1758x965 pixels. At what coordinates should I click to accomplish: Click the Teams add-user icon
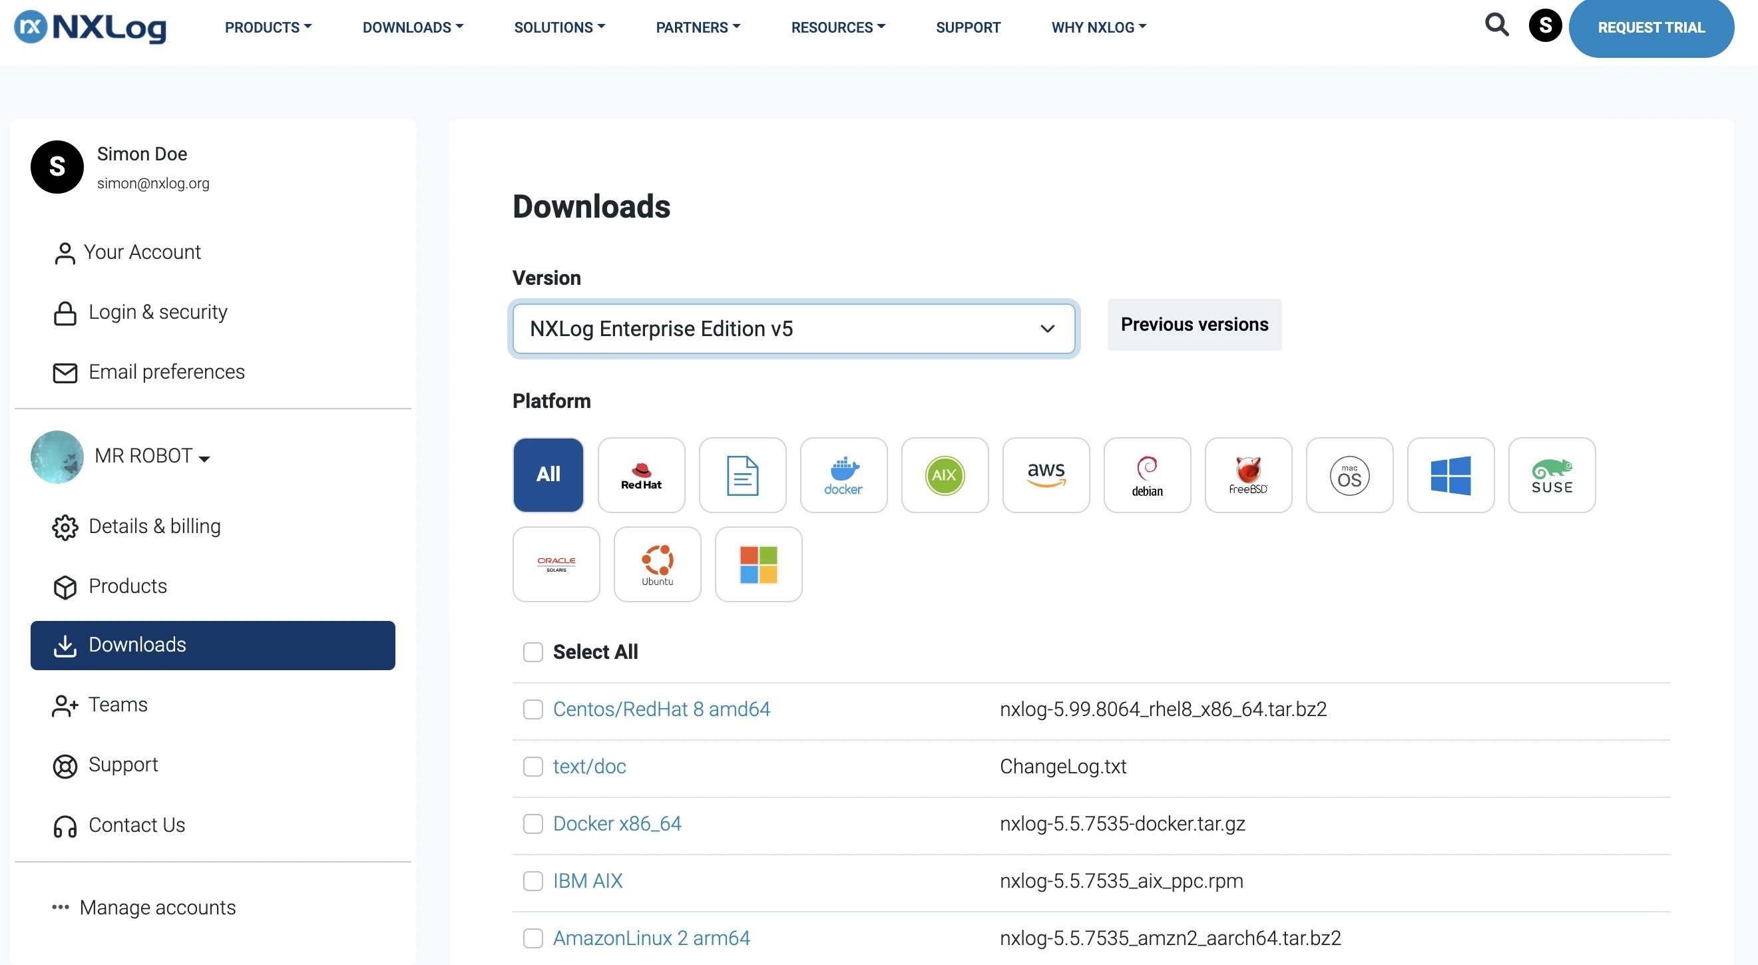65,705
